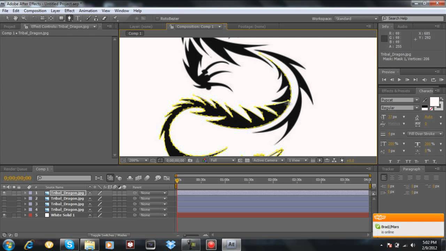Switch to the Project tab

9,26
